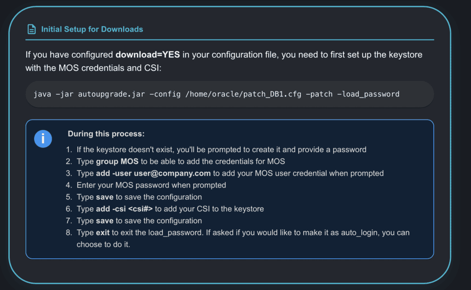Click the bold "exit" command in step 8
This screenshot has height=290, width=471.
[103, 233]
